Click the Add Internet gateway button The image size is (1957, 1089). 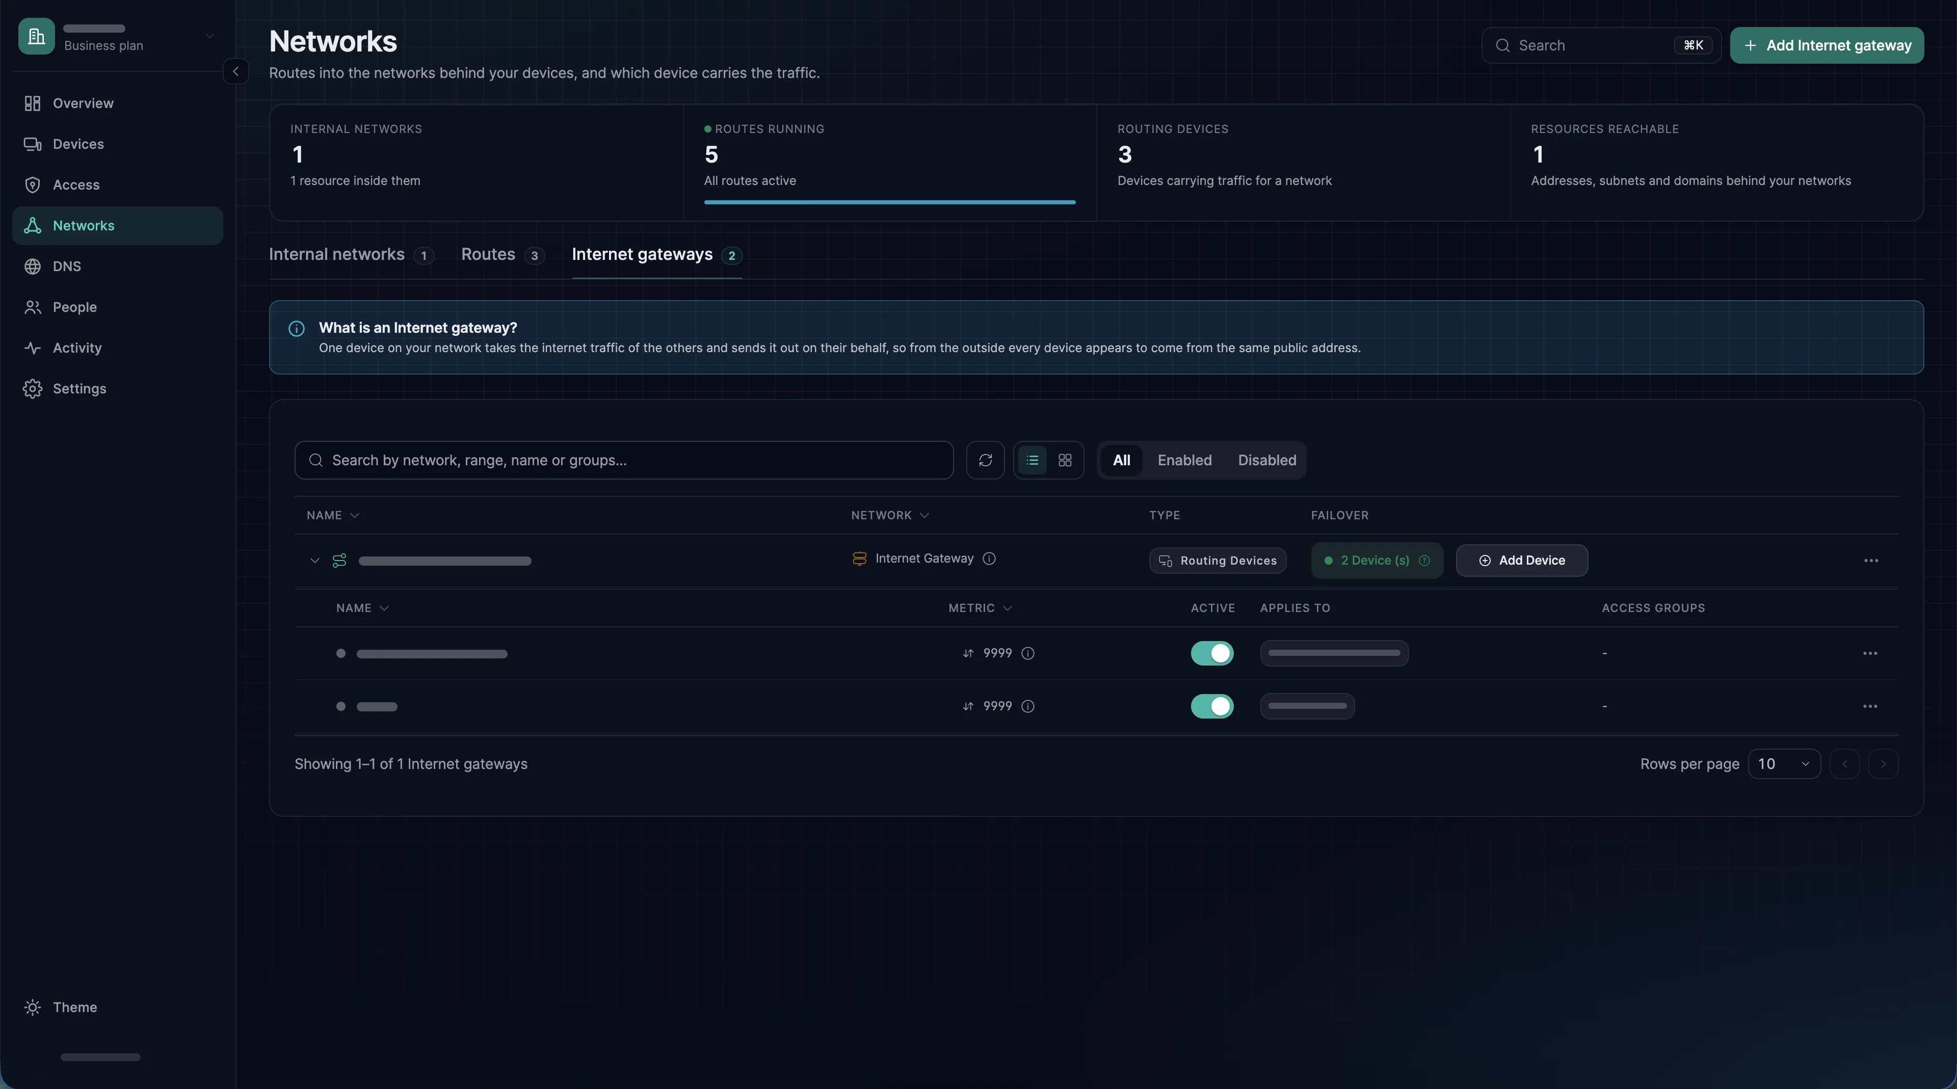point(1827,45)
